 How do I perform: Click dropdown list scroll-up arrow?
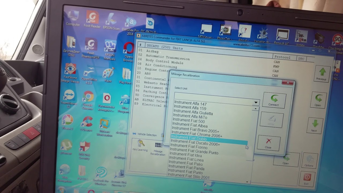(x=256, y=109)
